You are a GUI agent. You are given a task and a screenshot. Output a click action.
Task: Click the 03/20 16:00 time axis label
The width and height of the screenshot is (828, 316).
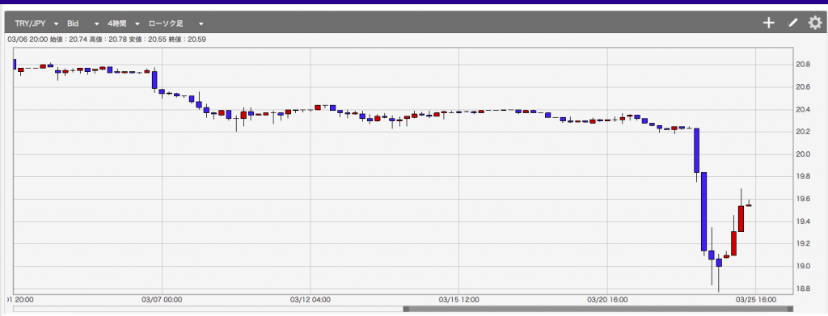pos(608,299)
